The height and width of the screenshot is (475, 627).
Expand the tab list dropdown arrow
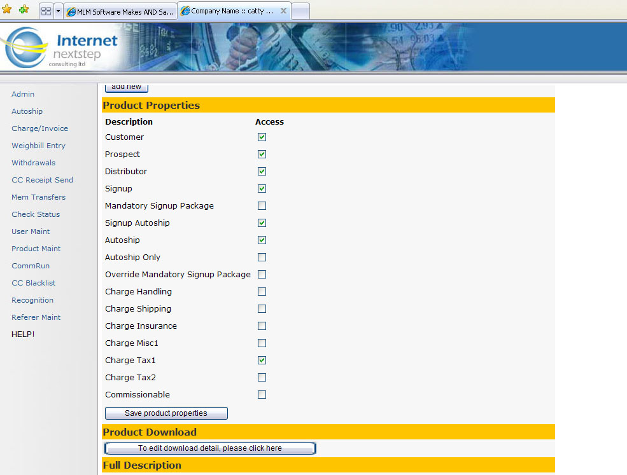pyautogui.click(x=58, y=11)
